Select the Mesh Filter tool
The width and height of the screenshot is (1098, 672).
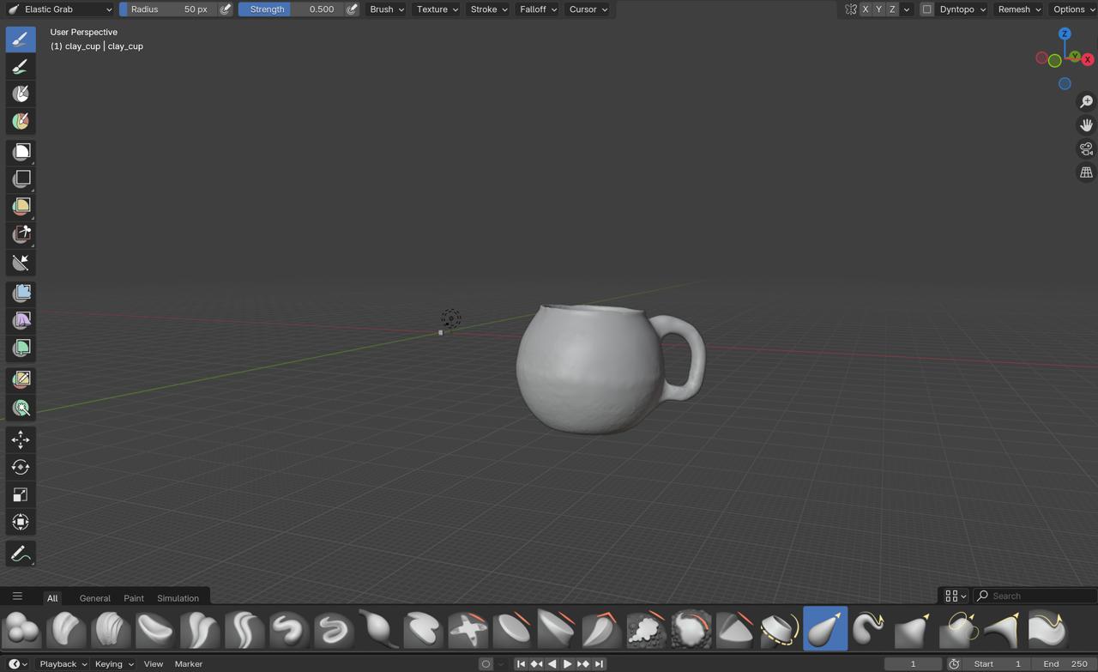pyautogui.click(x=21, y=293)
